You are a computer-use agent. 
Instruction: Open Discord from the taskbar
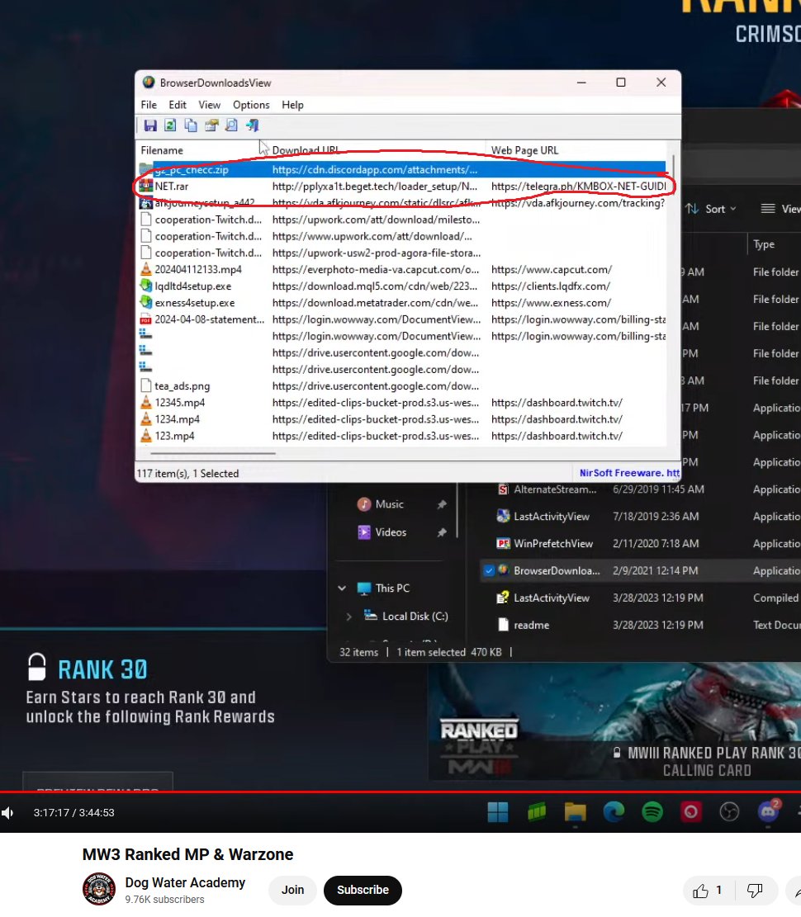point(768,811)
